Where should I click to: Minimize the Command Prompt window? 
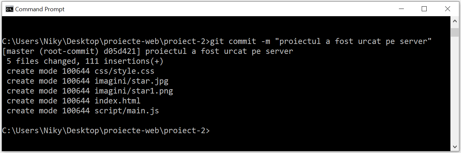click(401, 9)
